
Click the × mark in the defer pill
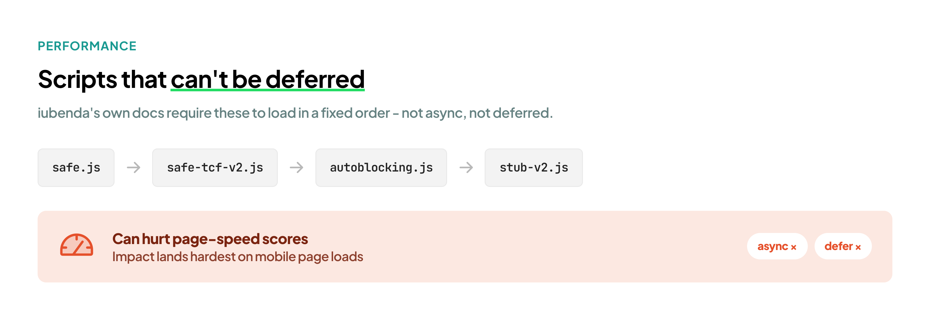858,247
